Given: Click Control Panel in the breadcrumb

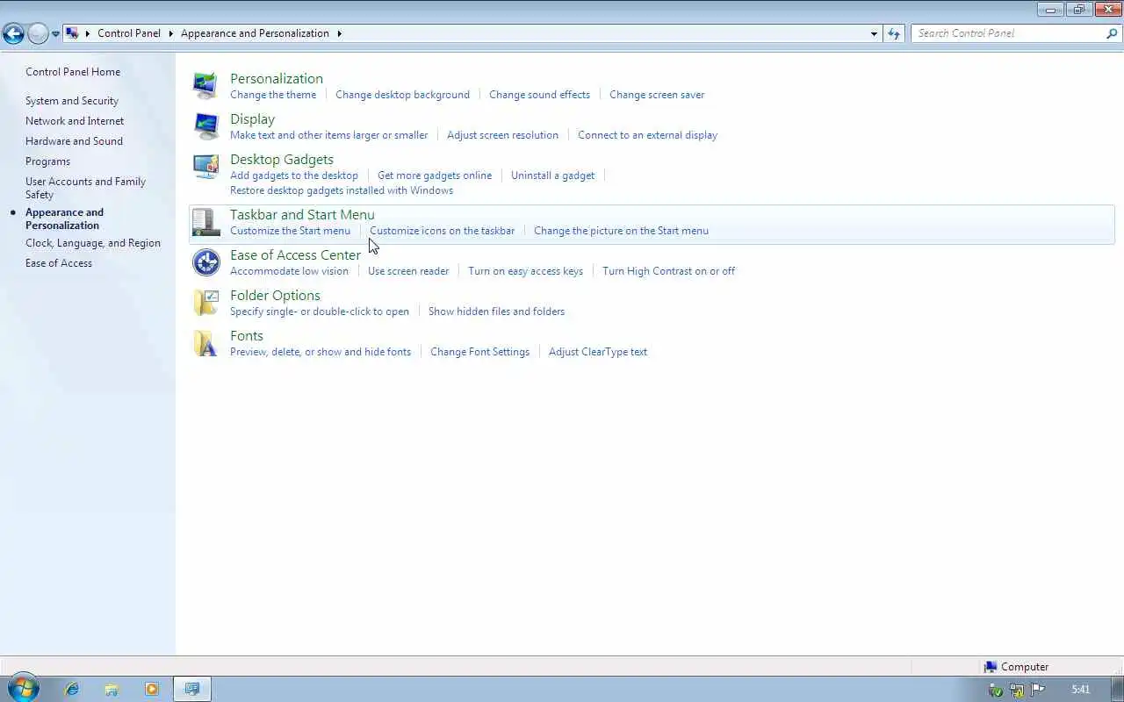Looking at the screenshot, I should click(129, 33).
